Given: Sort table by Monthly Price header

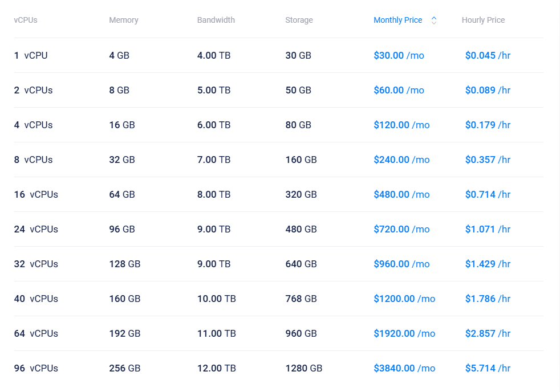Looking at the screenshot, I should (x=397, y=20).
